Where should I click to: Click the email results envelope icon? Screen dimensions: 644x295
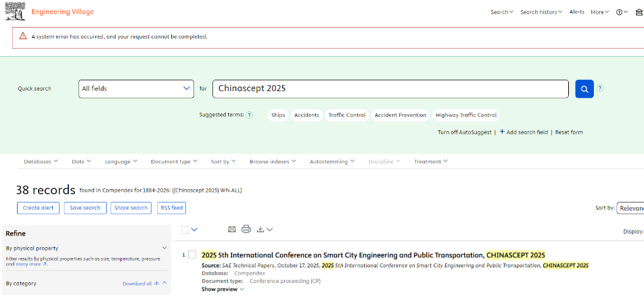coord(232,230)
